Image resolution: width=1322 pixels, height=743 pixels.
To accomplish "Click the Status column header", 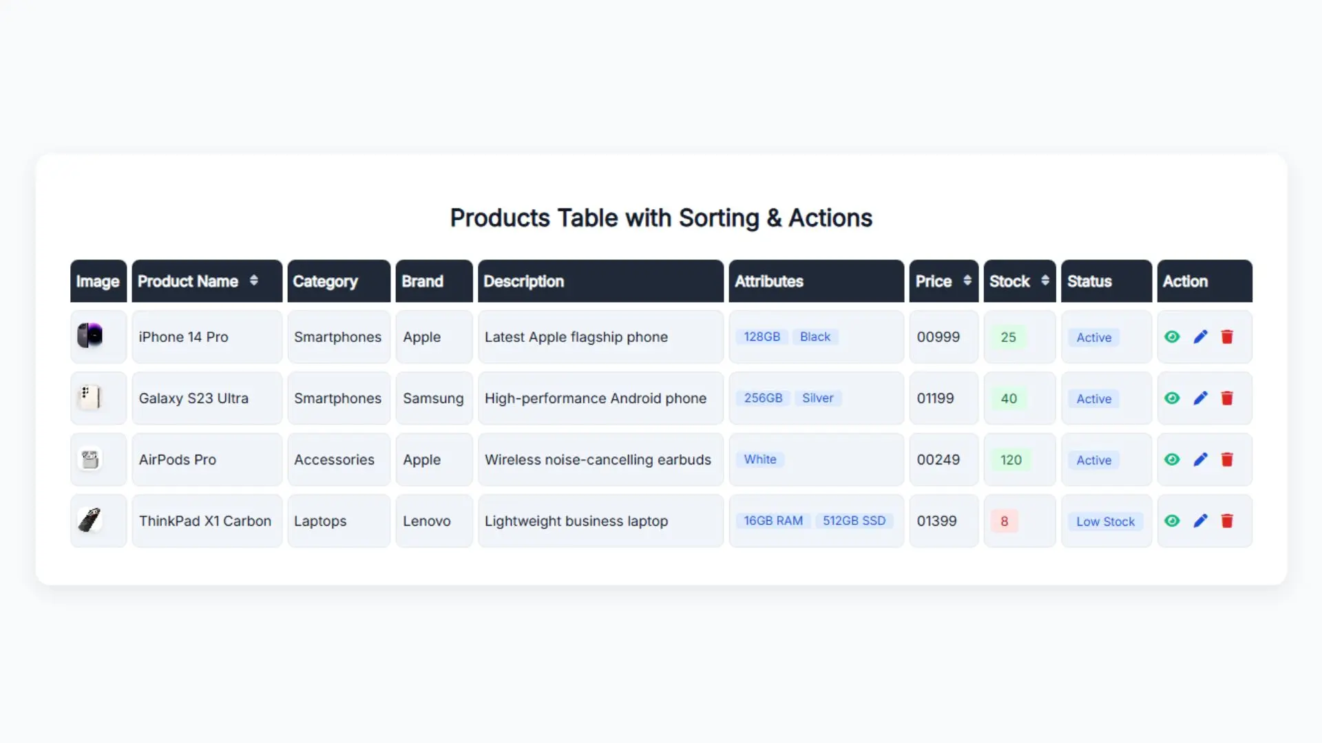I will [1106, 281].
